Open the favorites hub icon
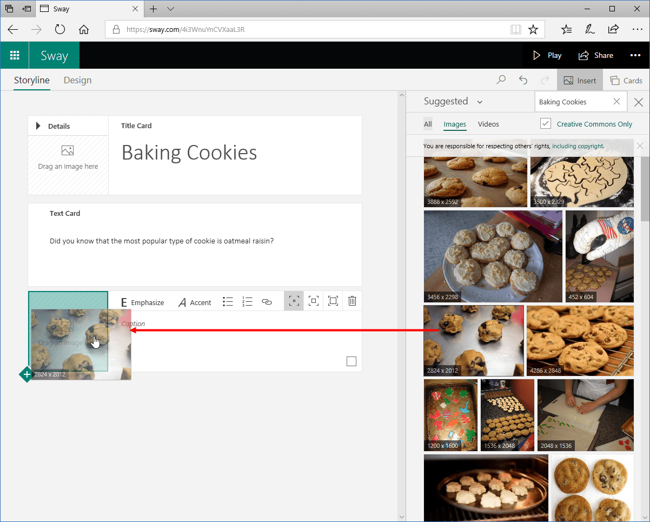650x522 pixels. 566,29
